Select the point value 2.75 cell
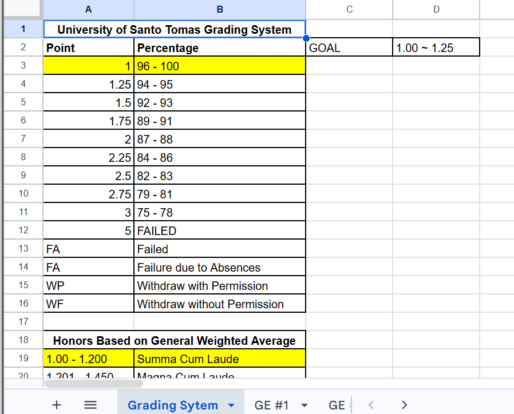514x414 pixels. (x=89, y=194)
